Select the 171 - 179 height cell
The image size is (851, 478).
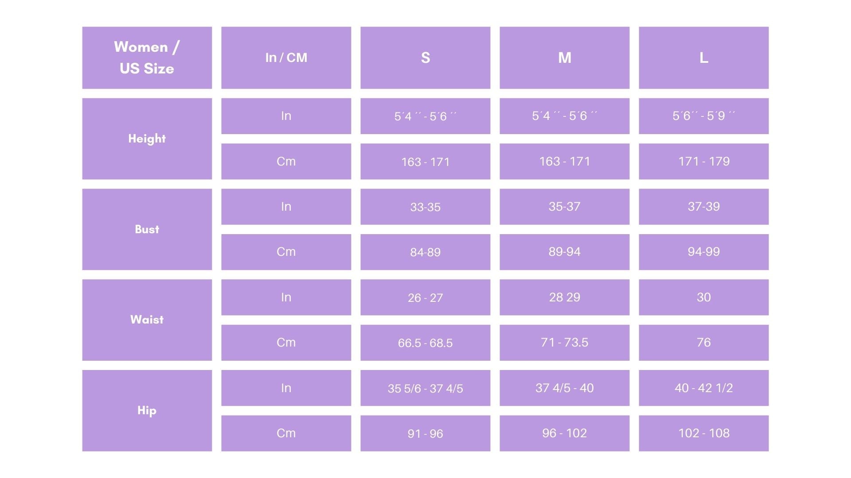pyautogui.click(x=703, y=162)
